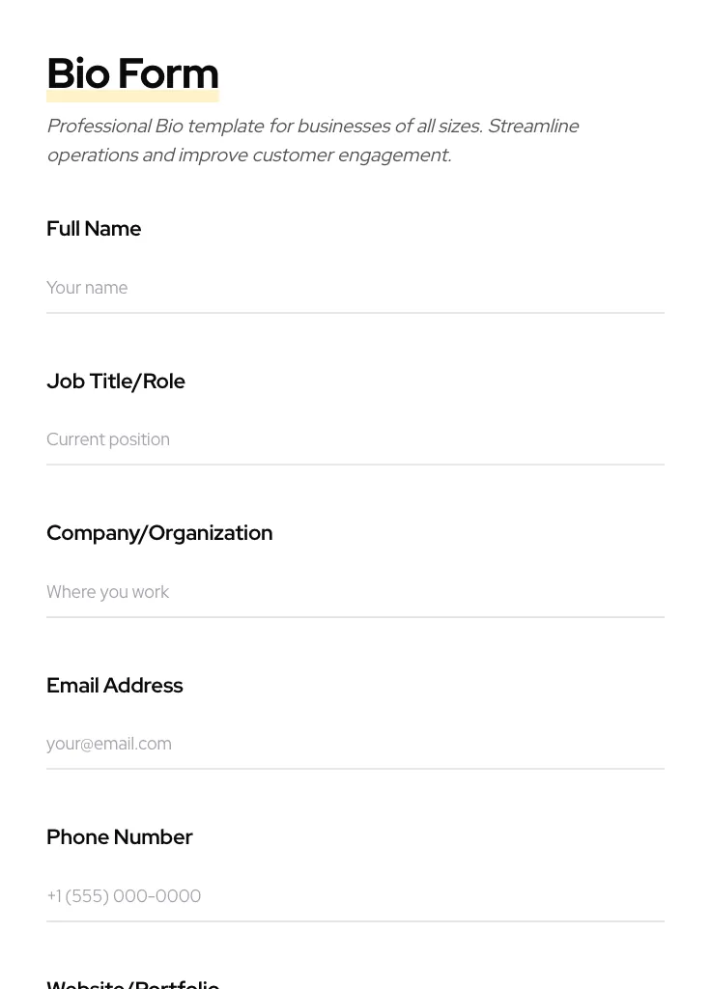Screen dimensions: 711x989
Task: Click the "Phone Number" label text
Action: tap(120, 837)
